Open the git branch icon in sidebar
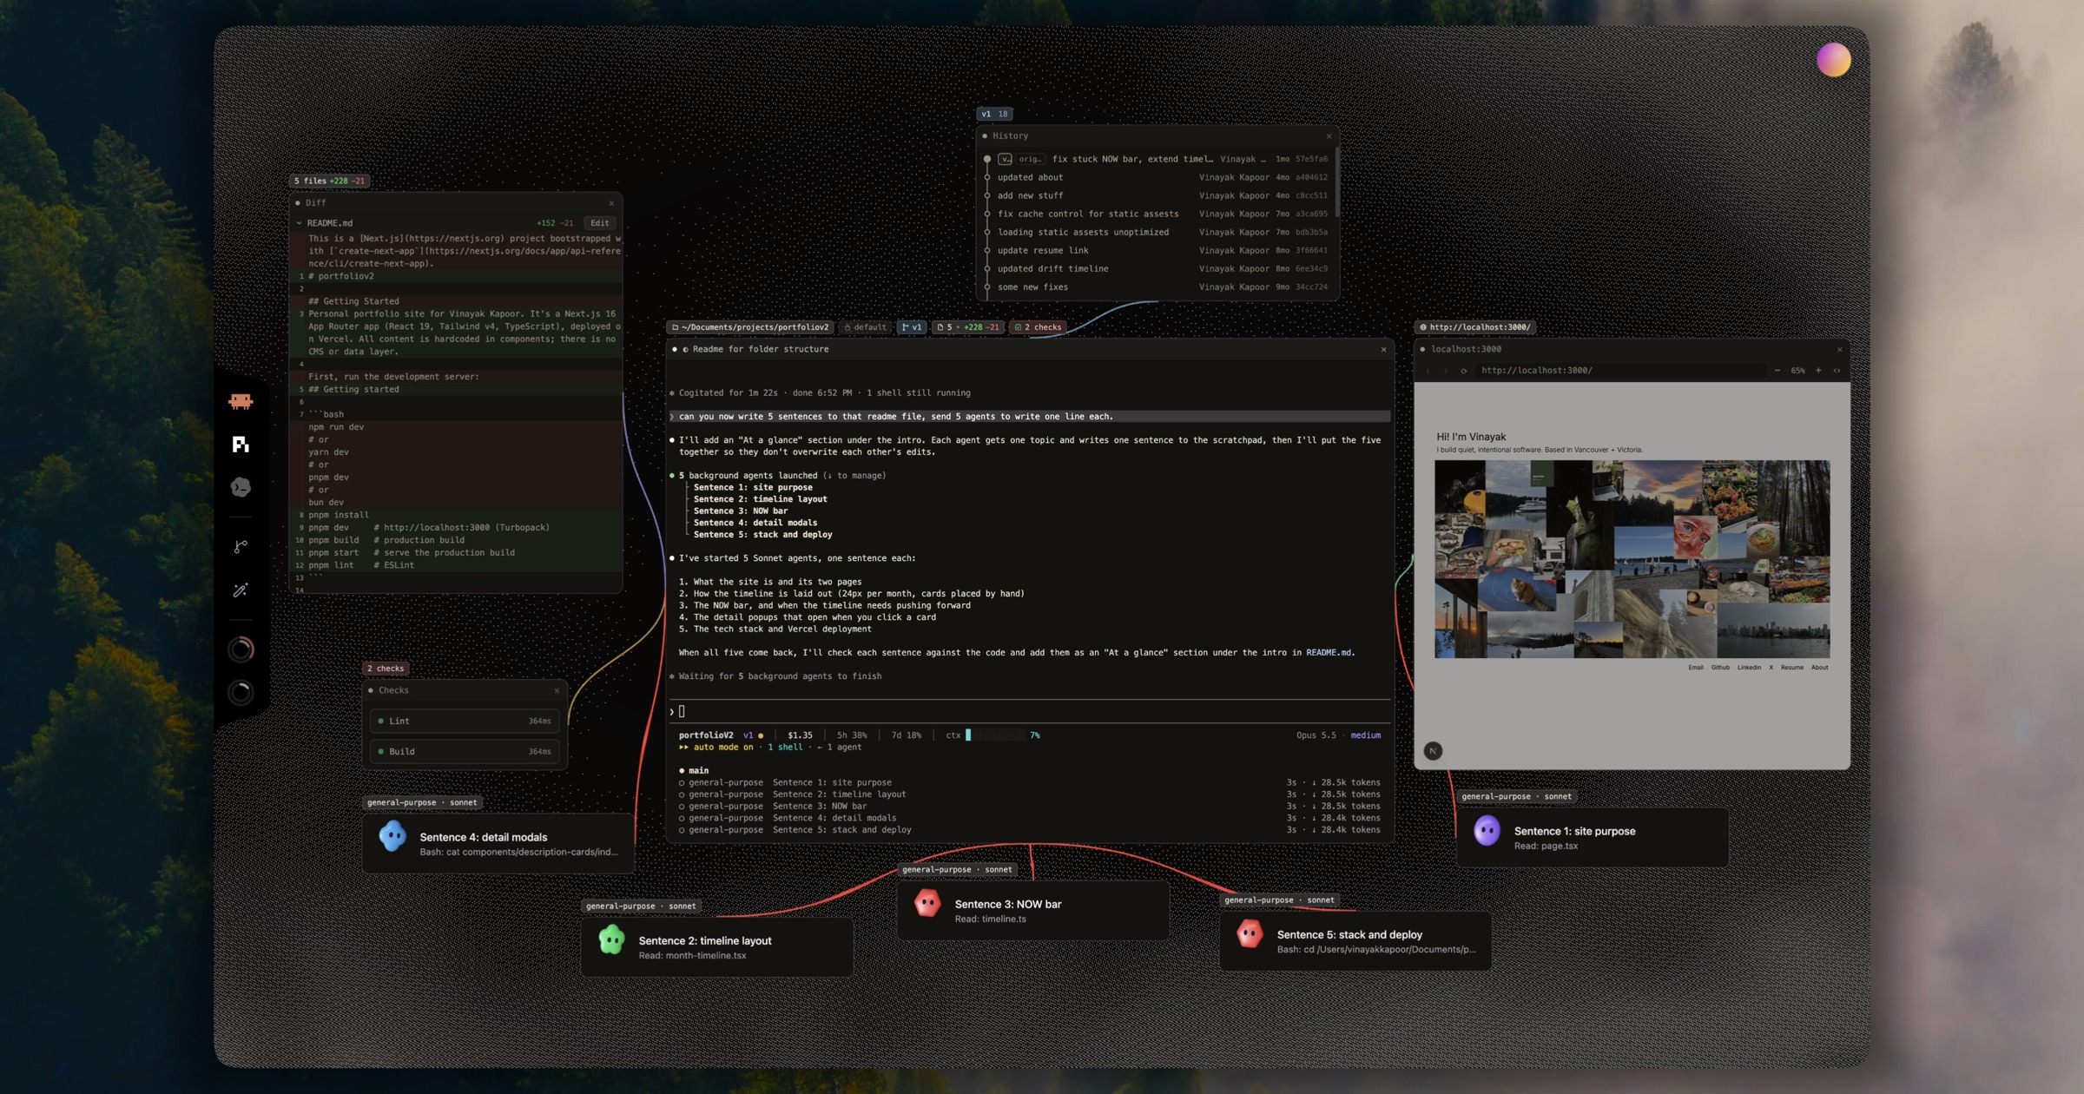Viewport: 2084px width, 1094px height. [241, 546]
